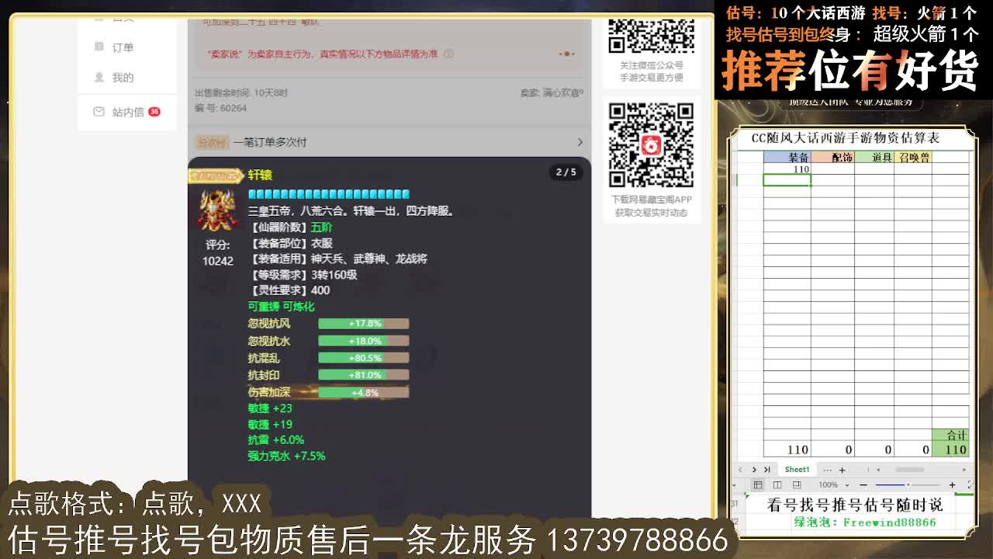993x559 pixels.
Task: Click the zoom out minus icon
Action: click(x=863, y=484)
